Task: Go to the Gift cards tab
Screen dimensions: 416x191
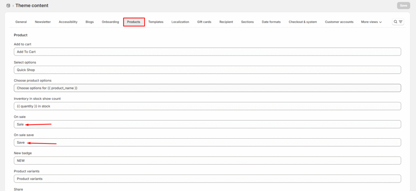Action: click(204, 22)
